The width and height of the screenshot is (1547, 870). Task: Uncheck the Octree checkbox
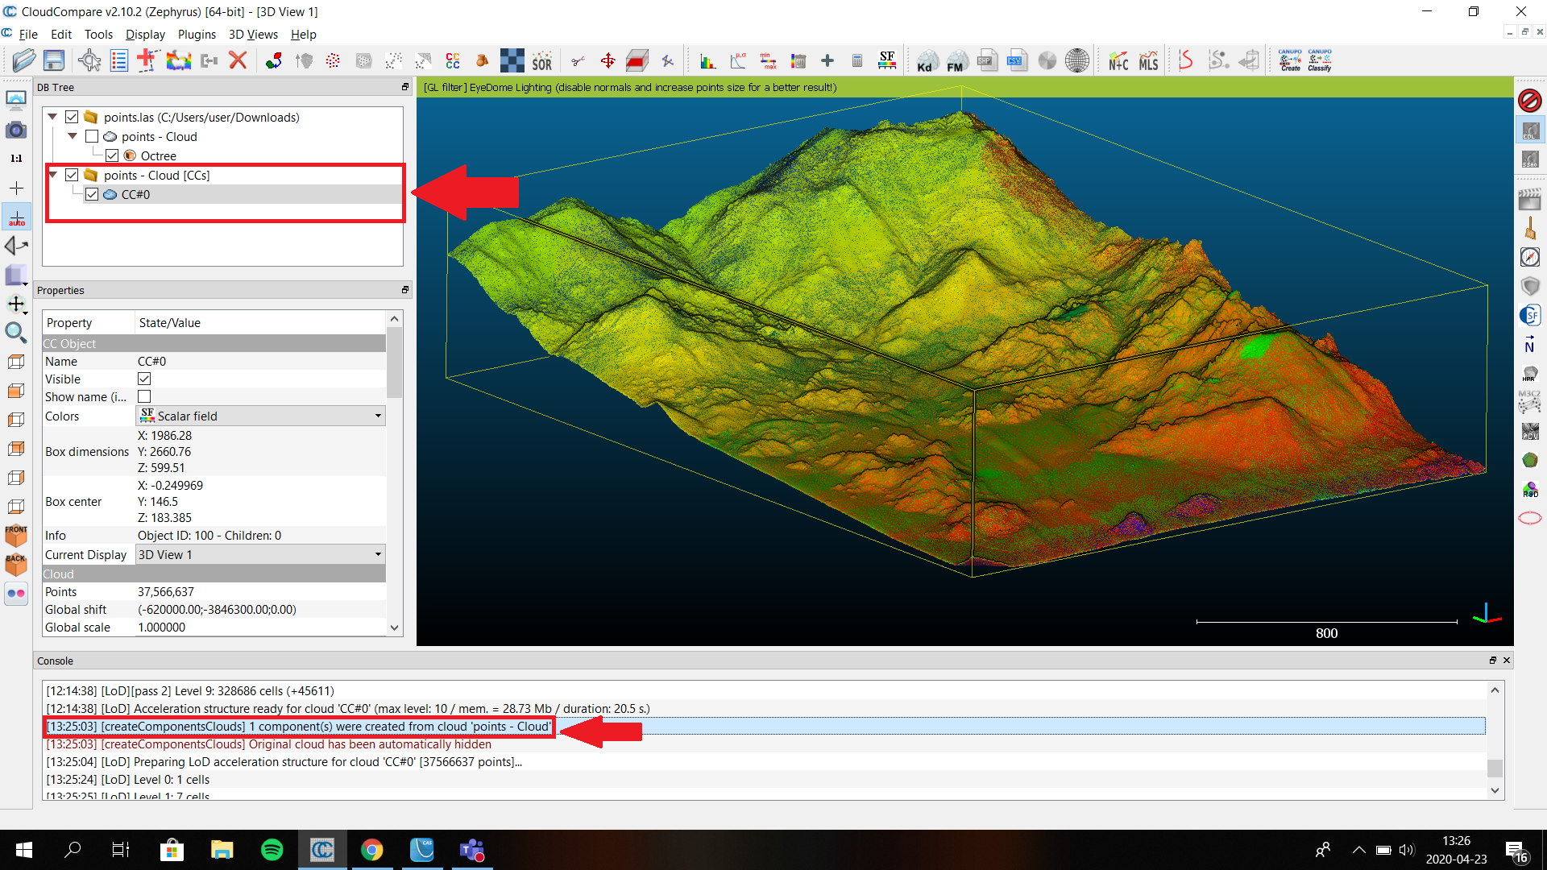[112, 155]
